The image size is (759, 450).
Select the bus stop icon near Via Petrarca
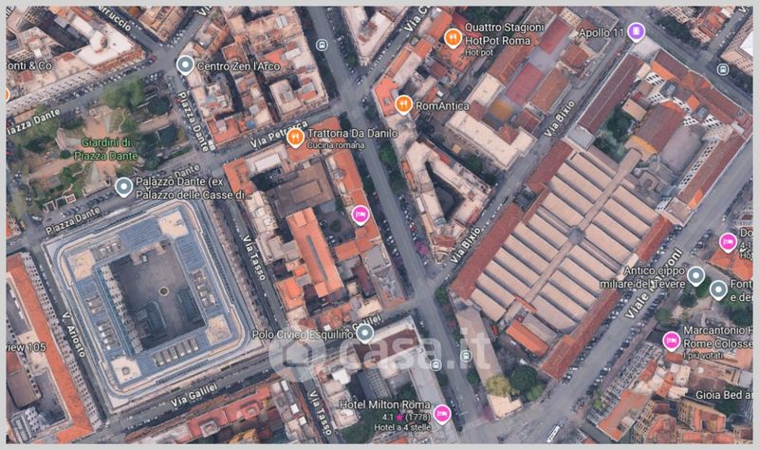pos(321,46)
